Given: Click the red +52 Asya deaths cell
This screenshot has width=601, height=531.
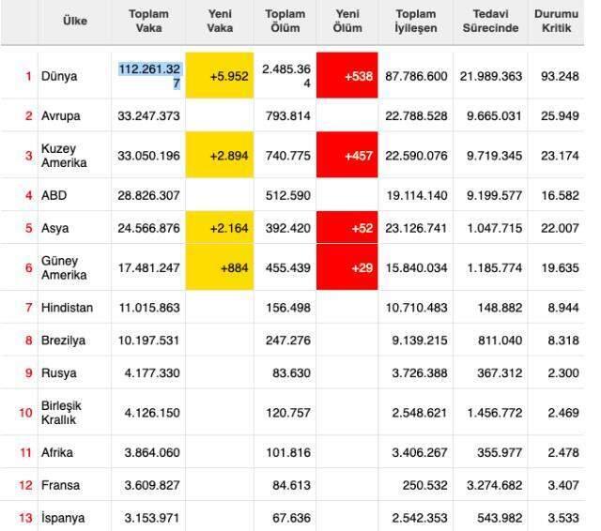Looking at the screenshot, I should tap(347, 227).
